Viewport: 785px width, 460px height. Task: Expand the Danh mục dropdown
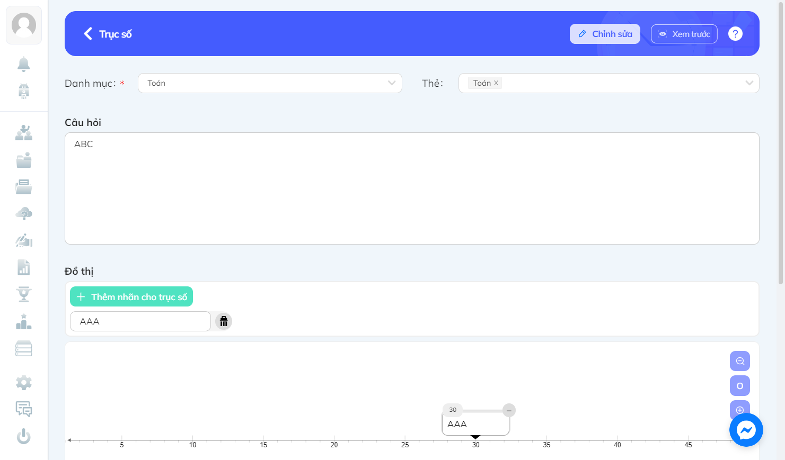click(x=270, y=83)
